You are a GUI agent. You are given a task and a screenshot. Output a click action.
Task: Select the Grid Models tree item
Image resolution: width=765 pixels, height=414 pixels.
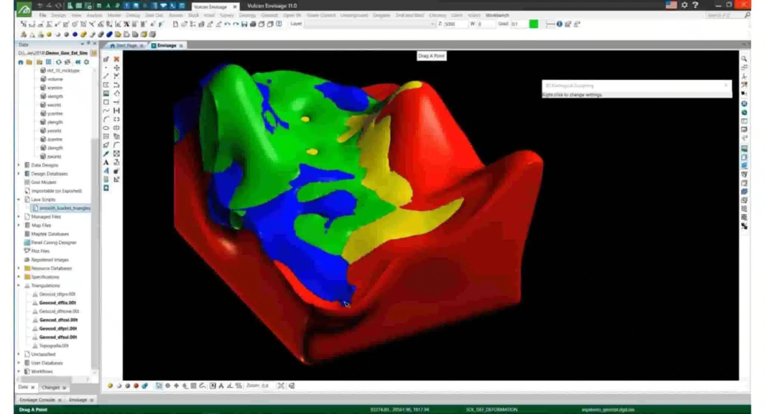coord(44,182)
